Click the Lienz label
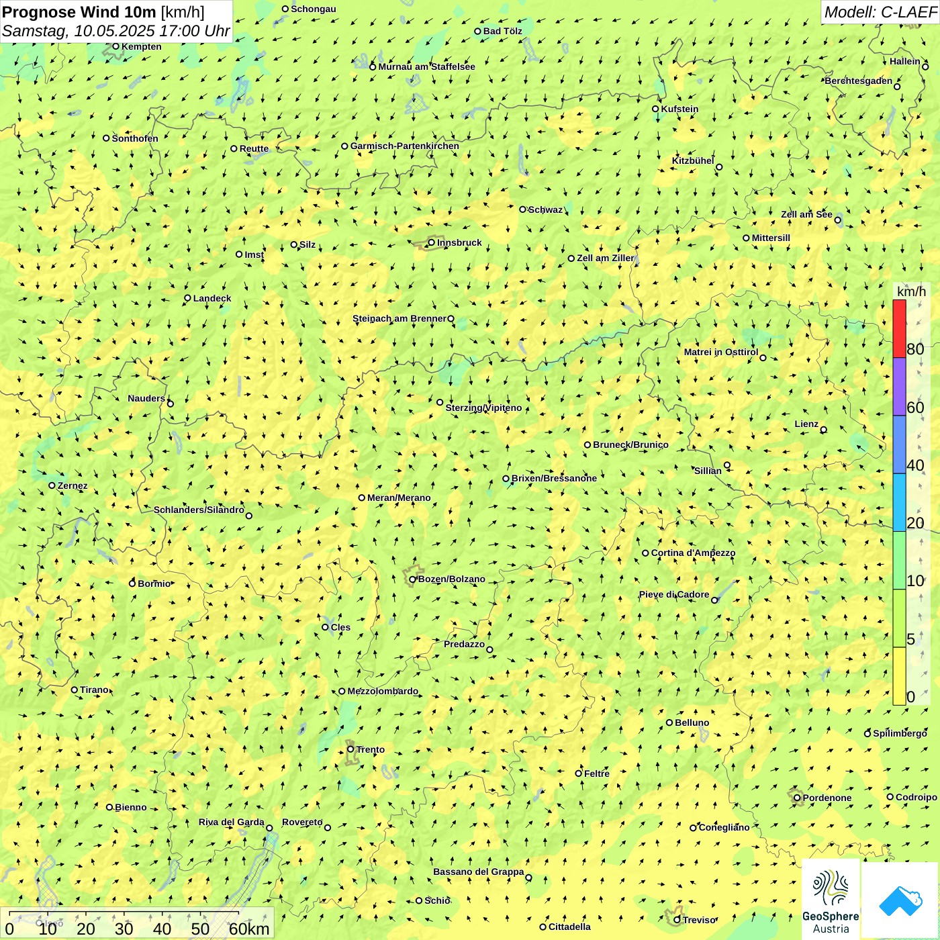 [x=806, y=424]
